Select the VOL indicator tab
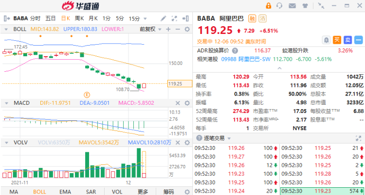Viewport: 365px width, 195px height. tap(117, 192)
